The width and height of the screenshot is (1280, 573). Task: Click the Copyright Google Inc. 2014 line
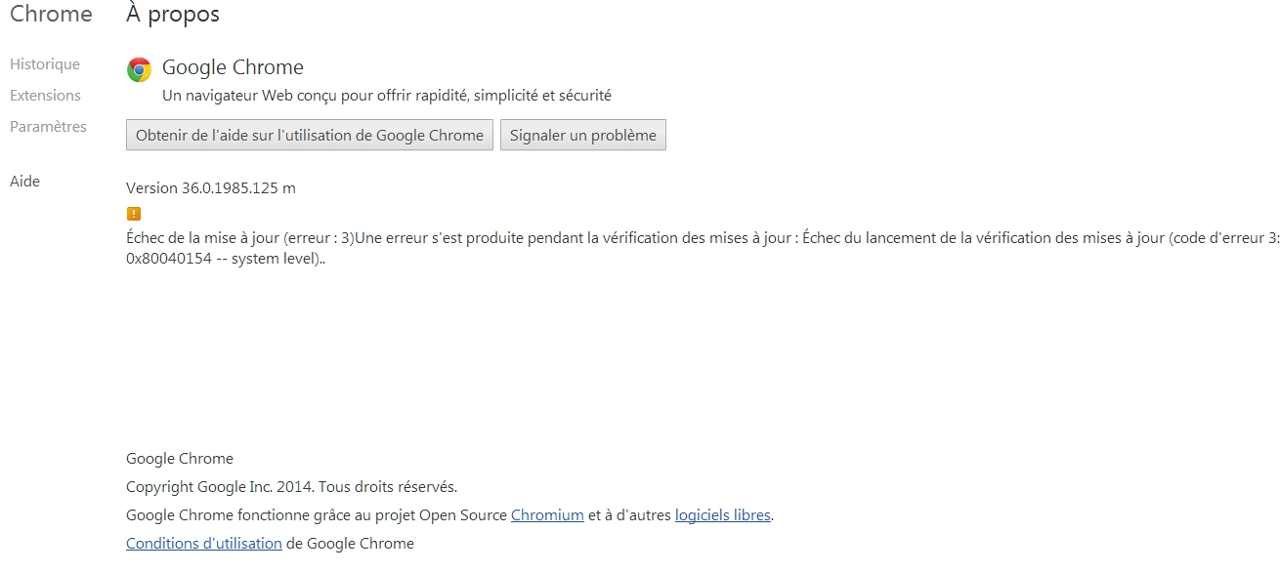pos(291,487)
